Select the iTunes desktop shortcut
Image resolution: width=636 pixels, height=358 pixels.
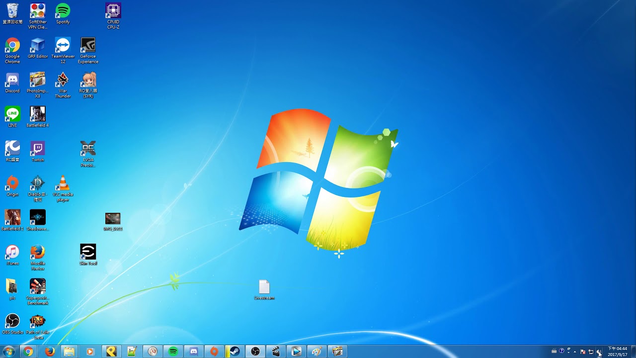click(x=12, y=254)
